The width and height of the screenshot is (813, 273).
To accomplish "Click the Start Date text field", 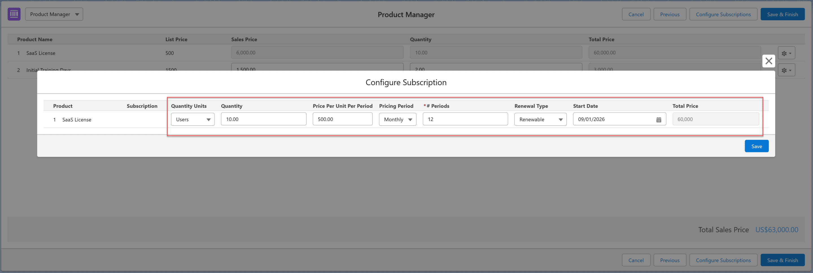I will point(612,119).
